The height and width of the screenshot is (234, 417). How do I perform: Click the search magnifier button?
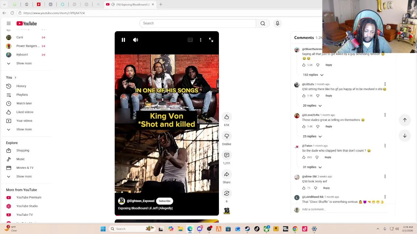point(263,23)
